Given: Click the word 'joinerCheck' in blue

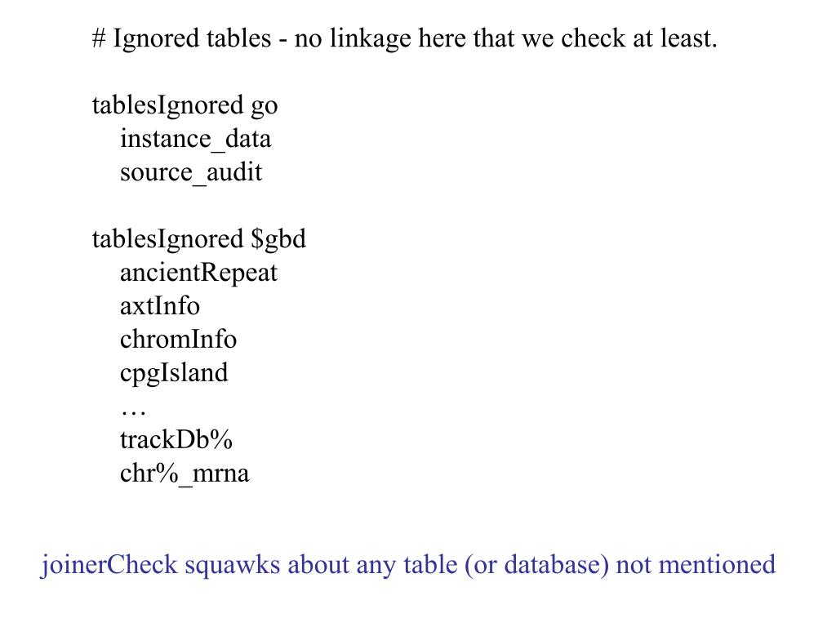Looking at the screenshot, I should point(109,565).
